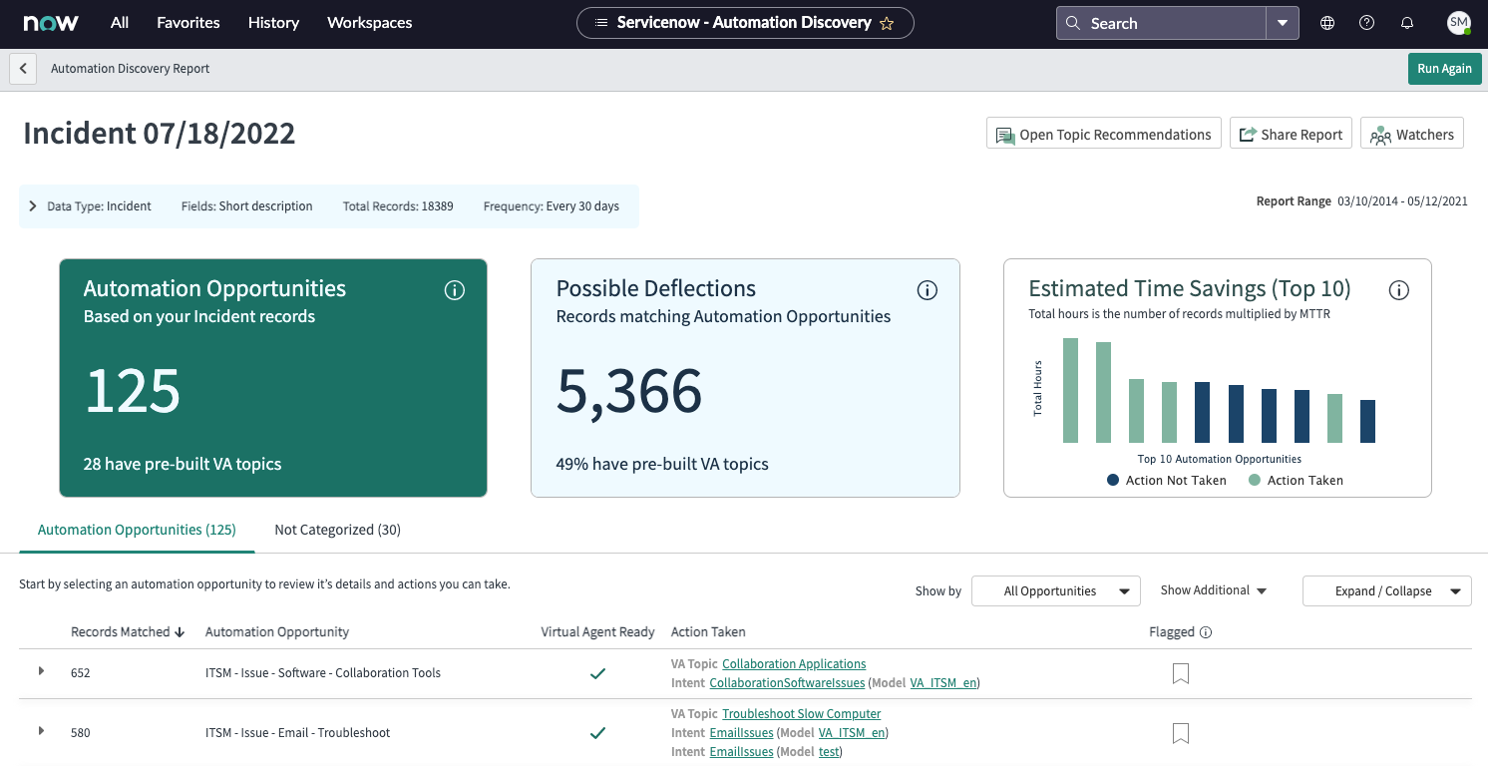Click the back arrow beside Automation Discovery Report
1488x766 pixels.
click(23, 69)
